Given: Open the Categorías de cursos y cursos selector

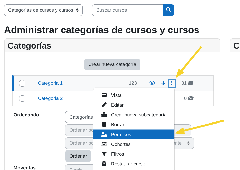Looking at the screenshot, I should [43, 10].
